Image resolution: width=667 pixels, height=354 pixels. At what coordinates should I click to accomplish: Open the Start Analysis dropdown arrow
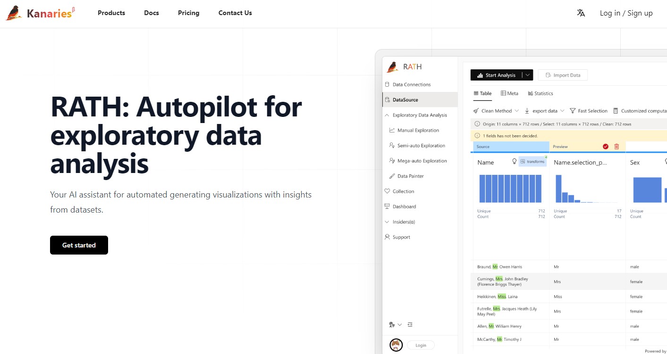(x=528, y=75)
